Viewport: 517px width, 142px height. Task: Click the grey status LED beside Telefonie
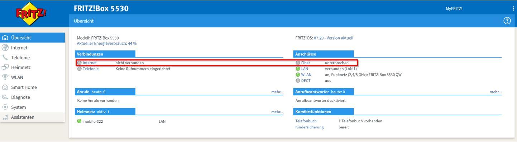point(80,69)
